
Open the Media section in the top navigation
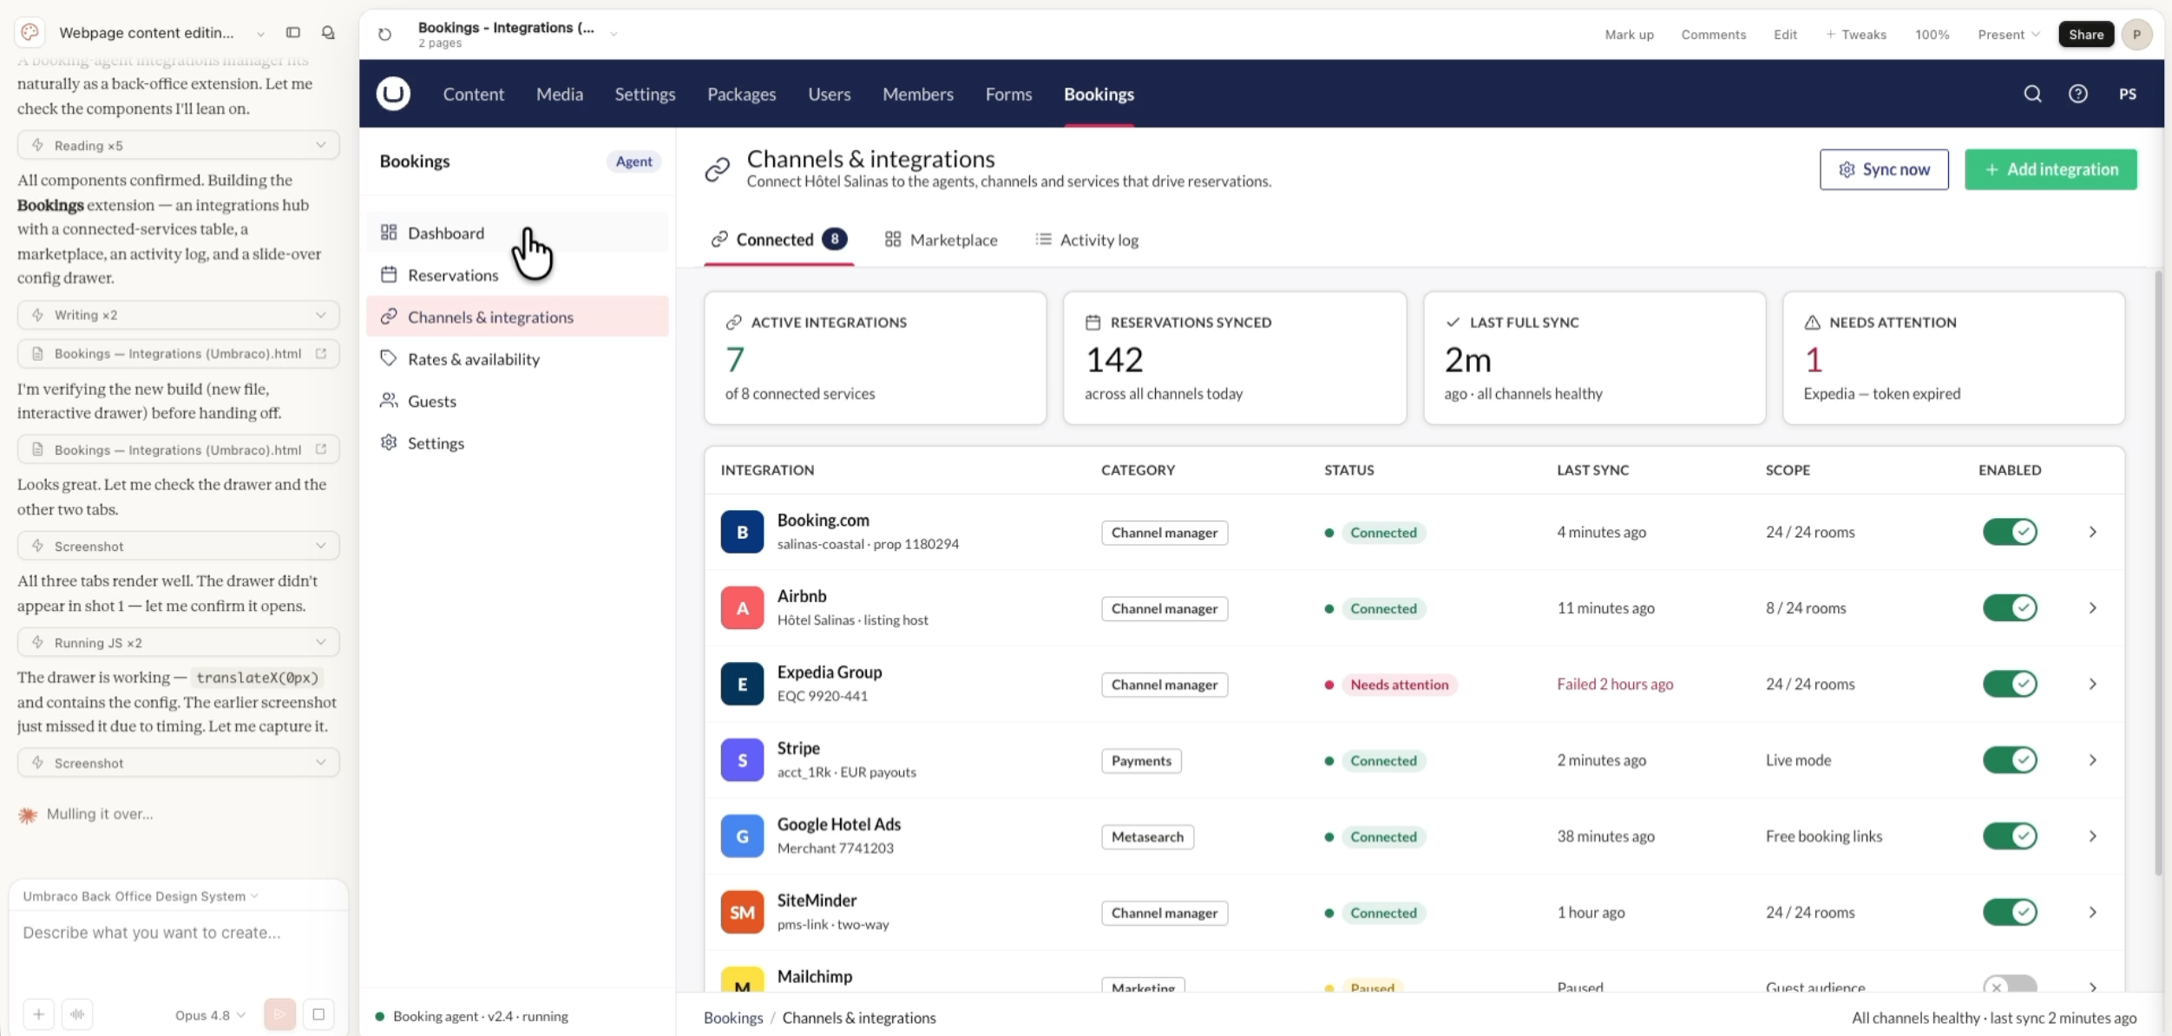[x=559, y=94]
